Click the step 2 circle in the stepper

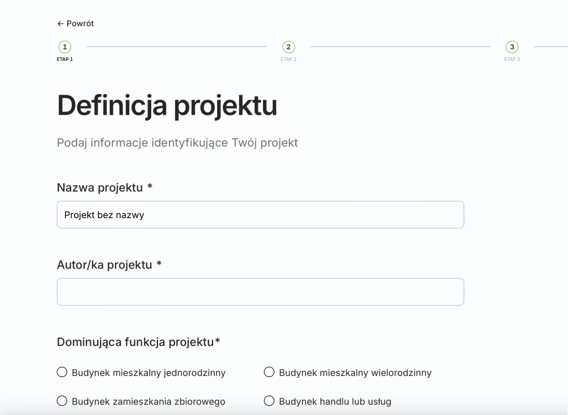pos(288,47)
